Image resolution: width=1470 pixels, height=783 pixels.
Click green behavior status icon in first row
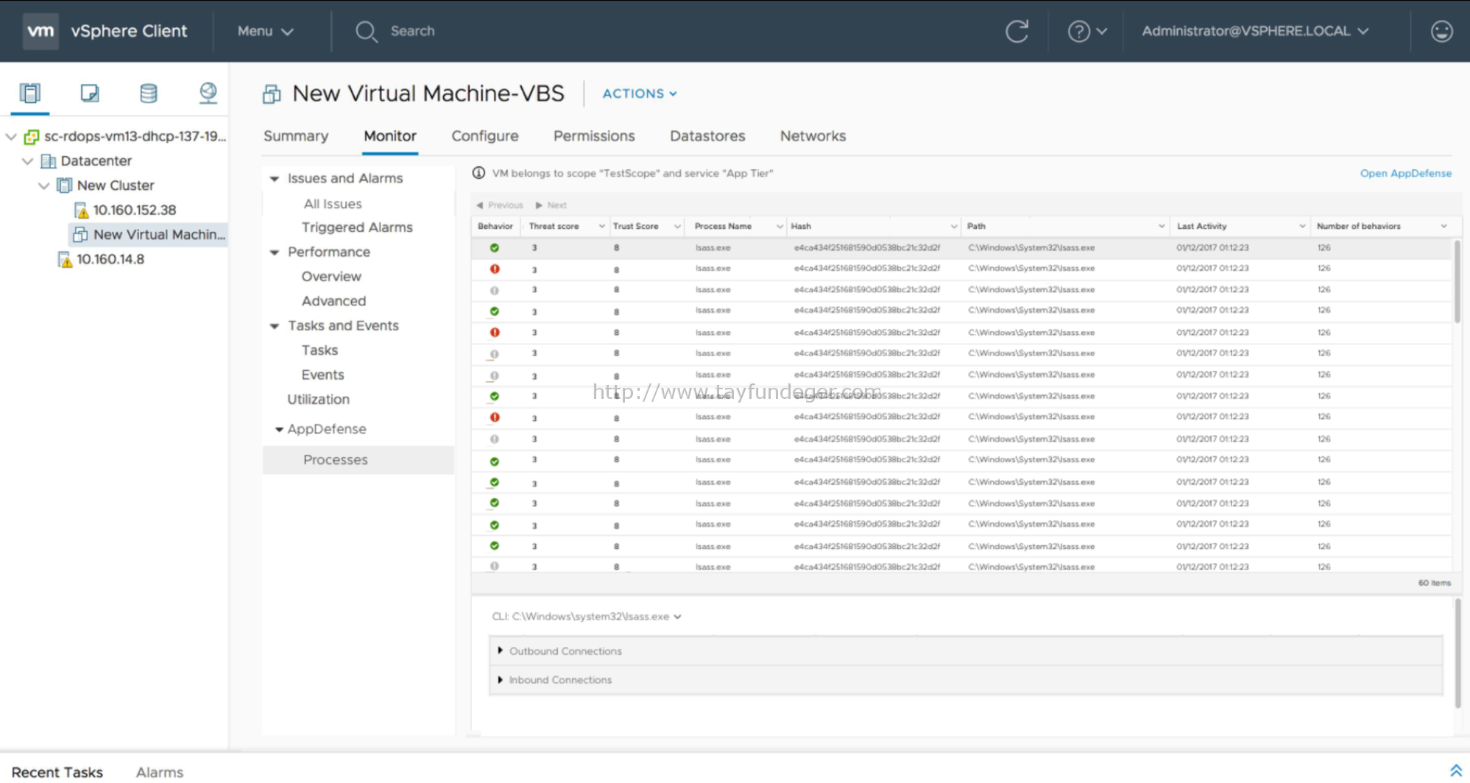(495, 248)
